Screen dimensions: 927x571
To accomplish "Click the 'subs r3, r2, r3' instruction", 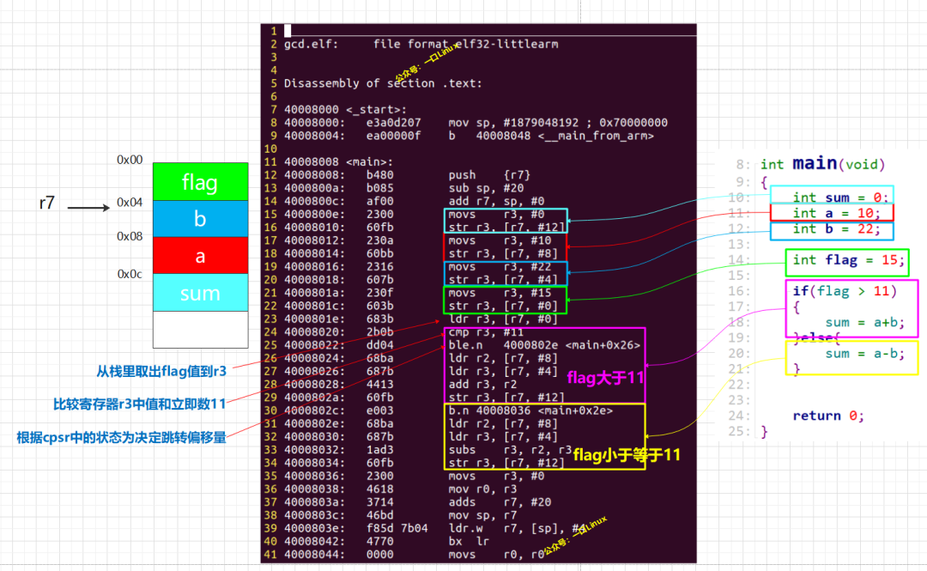I will [x=510, y=450].
